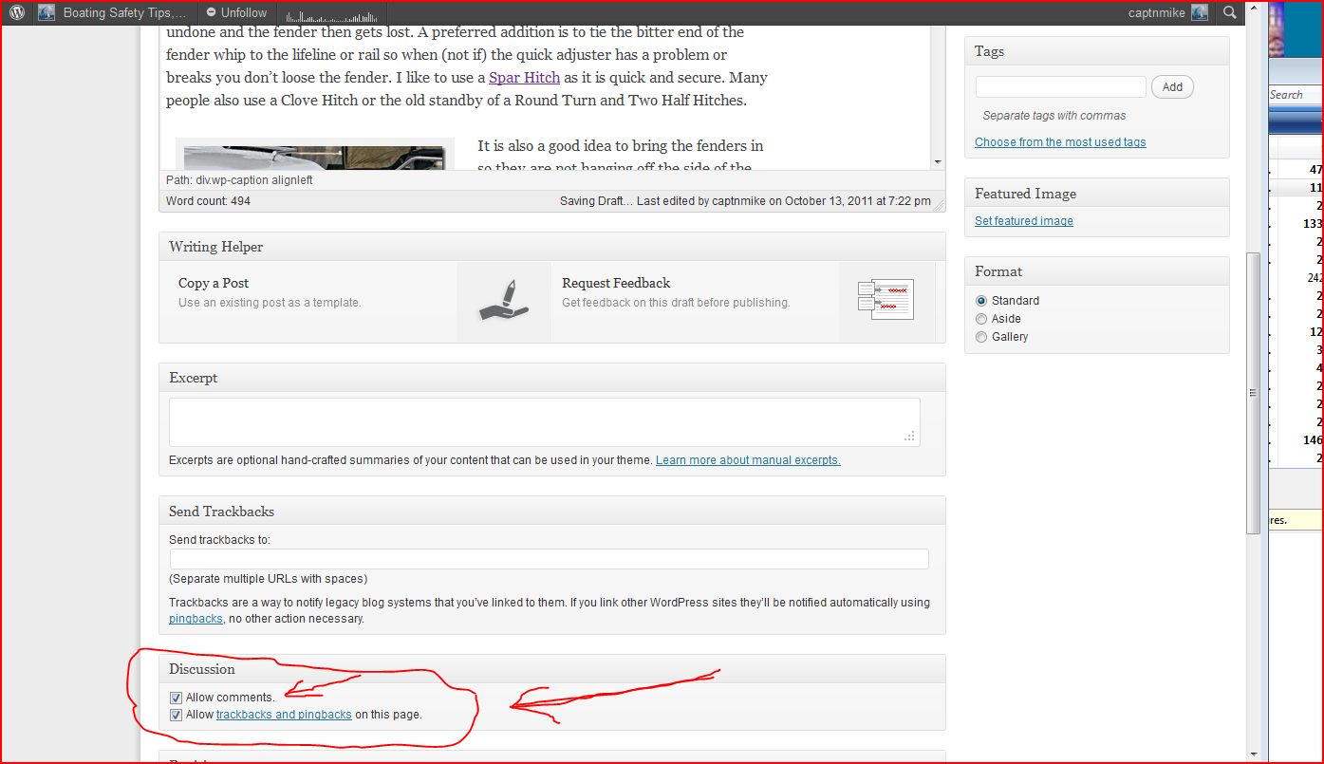Click the blog avatar beside Boating Safety Tips
The image size is (1324, 764).
pyautogui.click(x=47, y=13)
